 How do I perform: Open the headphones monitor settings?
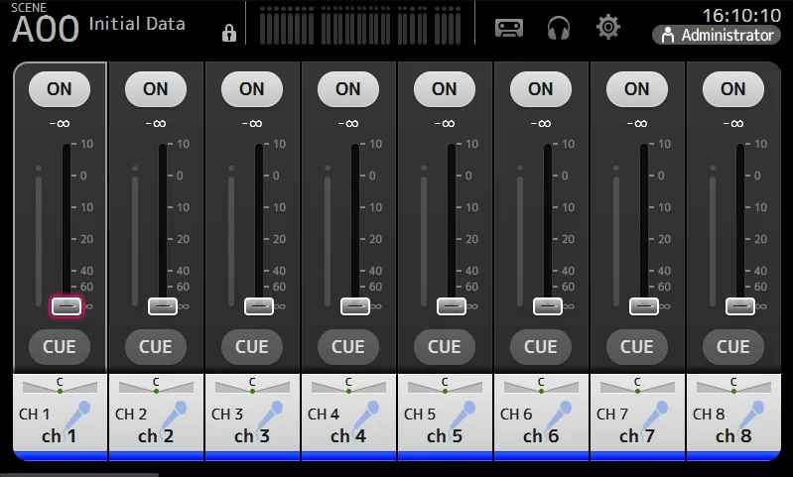pyautogui.click(x=559, y=28)
